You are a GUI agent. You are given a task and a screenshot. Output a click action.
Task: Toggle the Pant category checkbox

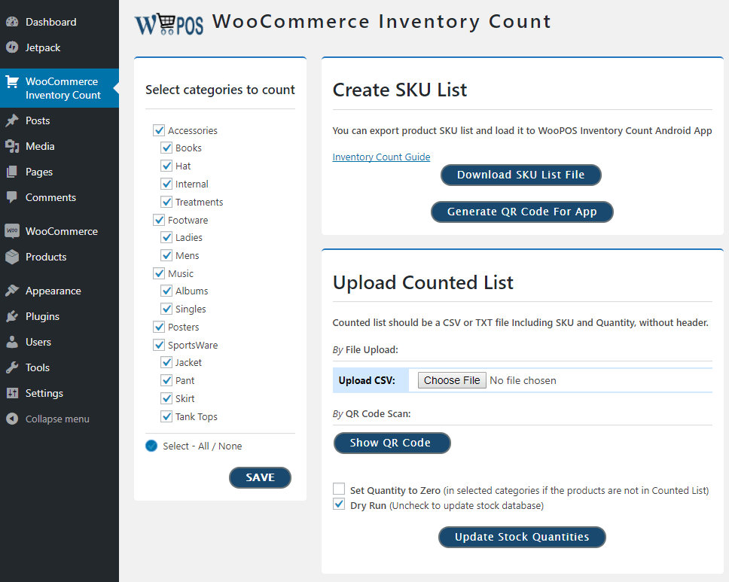[x=166, y=380]
